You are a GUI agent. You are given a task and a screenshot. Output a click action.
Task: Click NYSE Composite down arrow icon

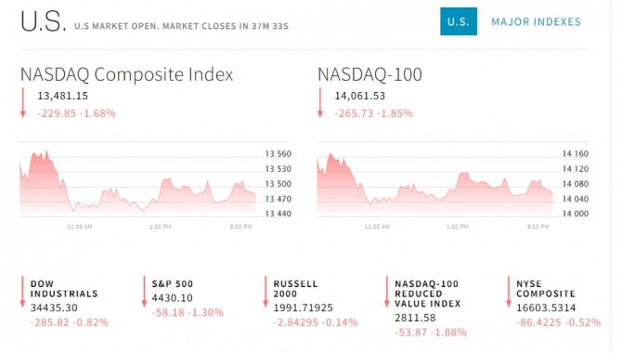tap(508, 292)
